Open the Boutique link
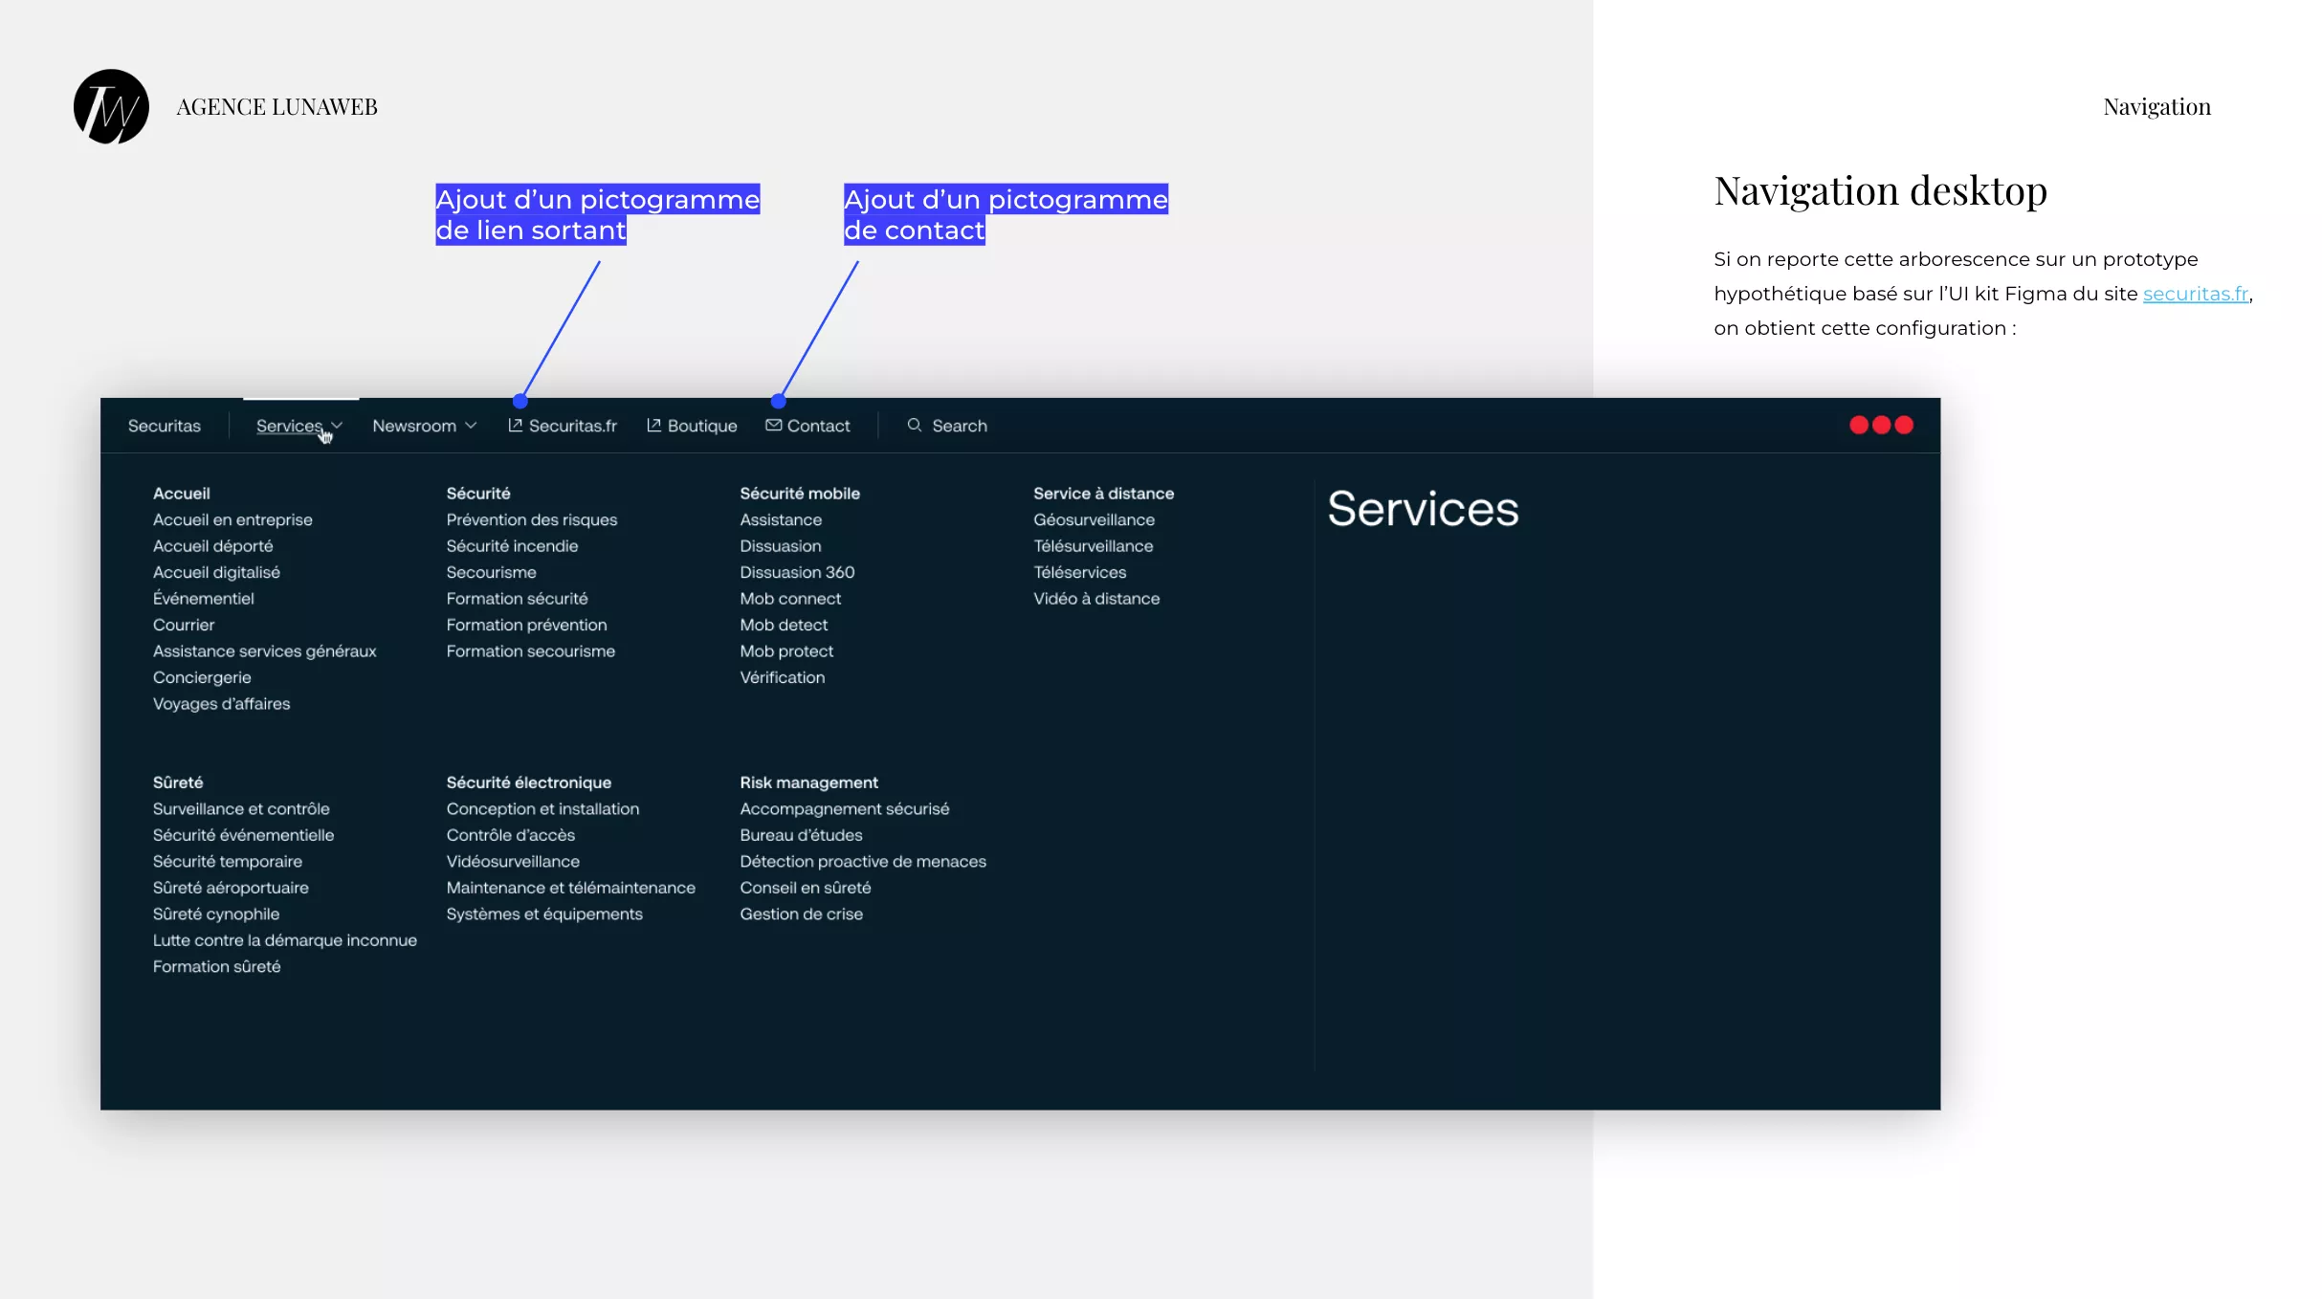2322x1299 pixels. (x=701, y=426)
